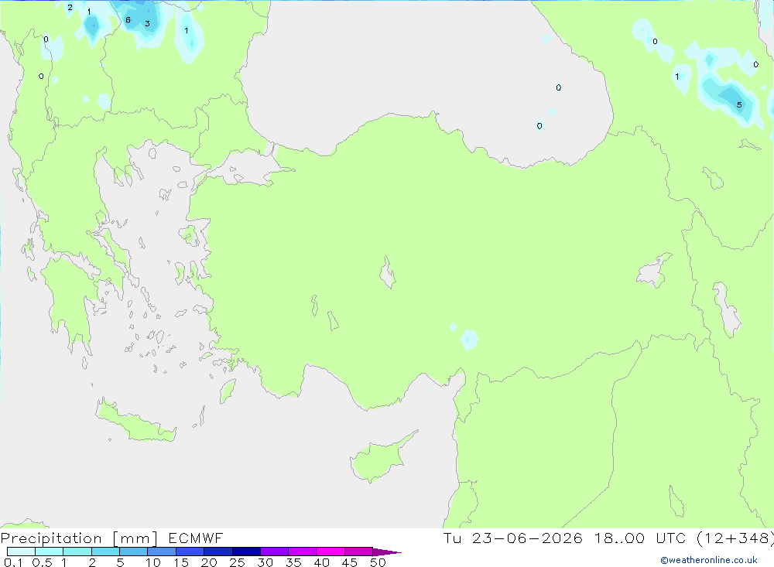Click the lightest 0.1–0.5 mm legend swatch
This screenshot has height=567, width=774.
[x=21, y=552]
